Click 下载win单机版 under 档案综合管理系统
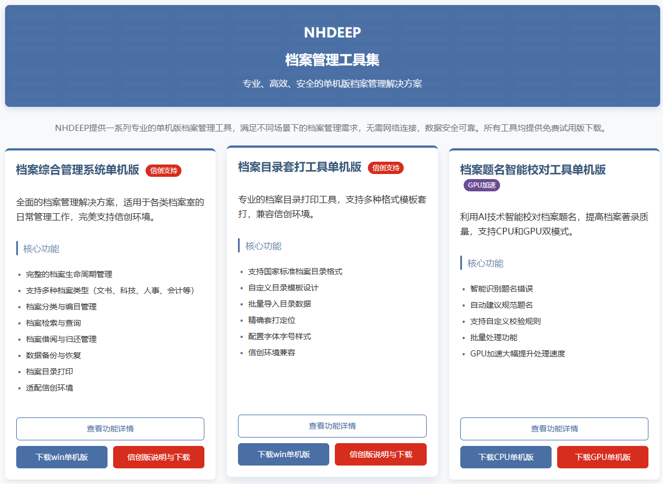663x484 pixels. pyautogui.click(x=62, y=457)
